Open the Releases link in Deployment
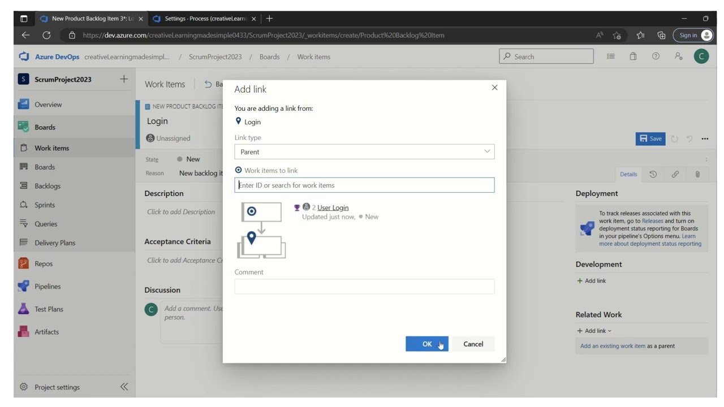 (652, 221)
